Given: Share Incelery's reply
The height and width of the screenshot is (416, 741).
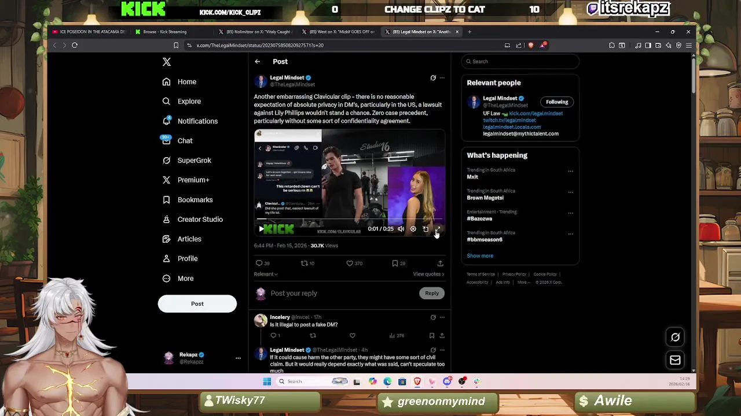Looking at the screenshot, I should pos(442,336).
